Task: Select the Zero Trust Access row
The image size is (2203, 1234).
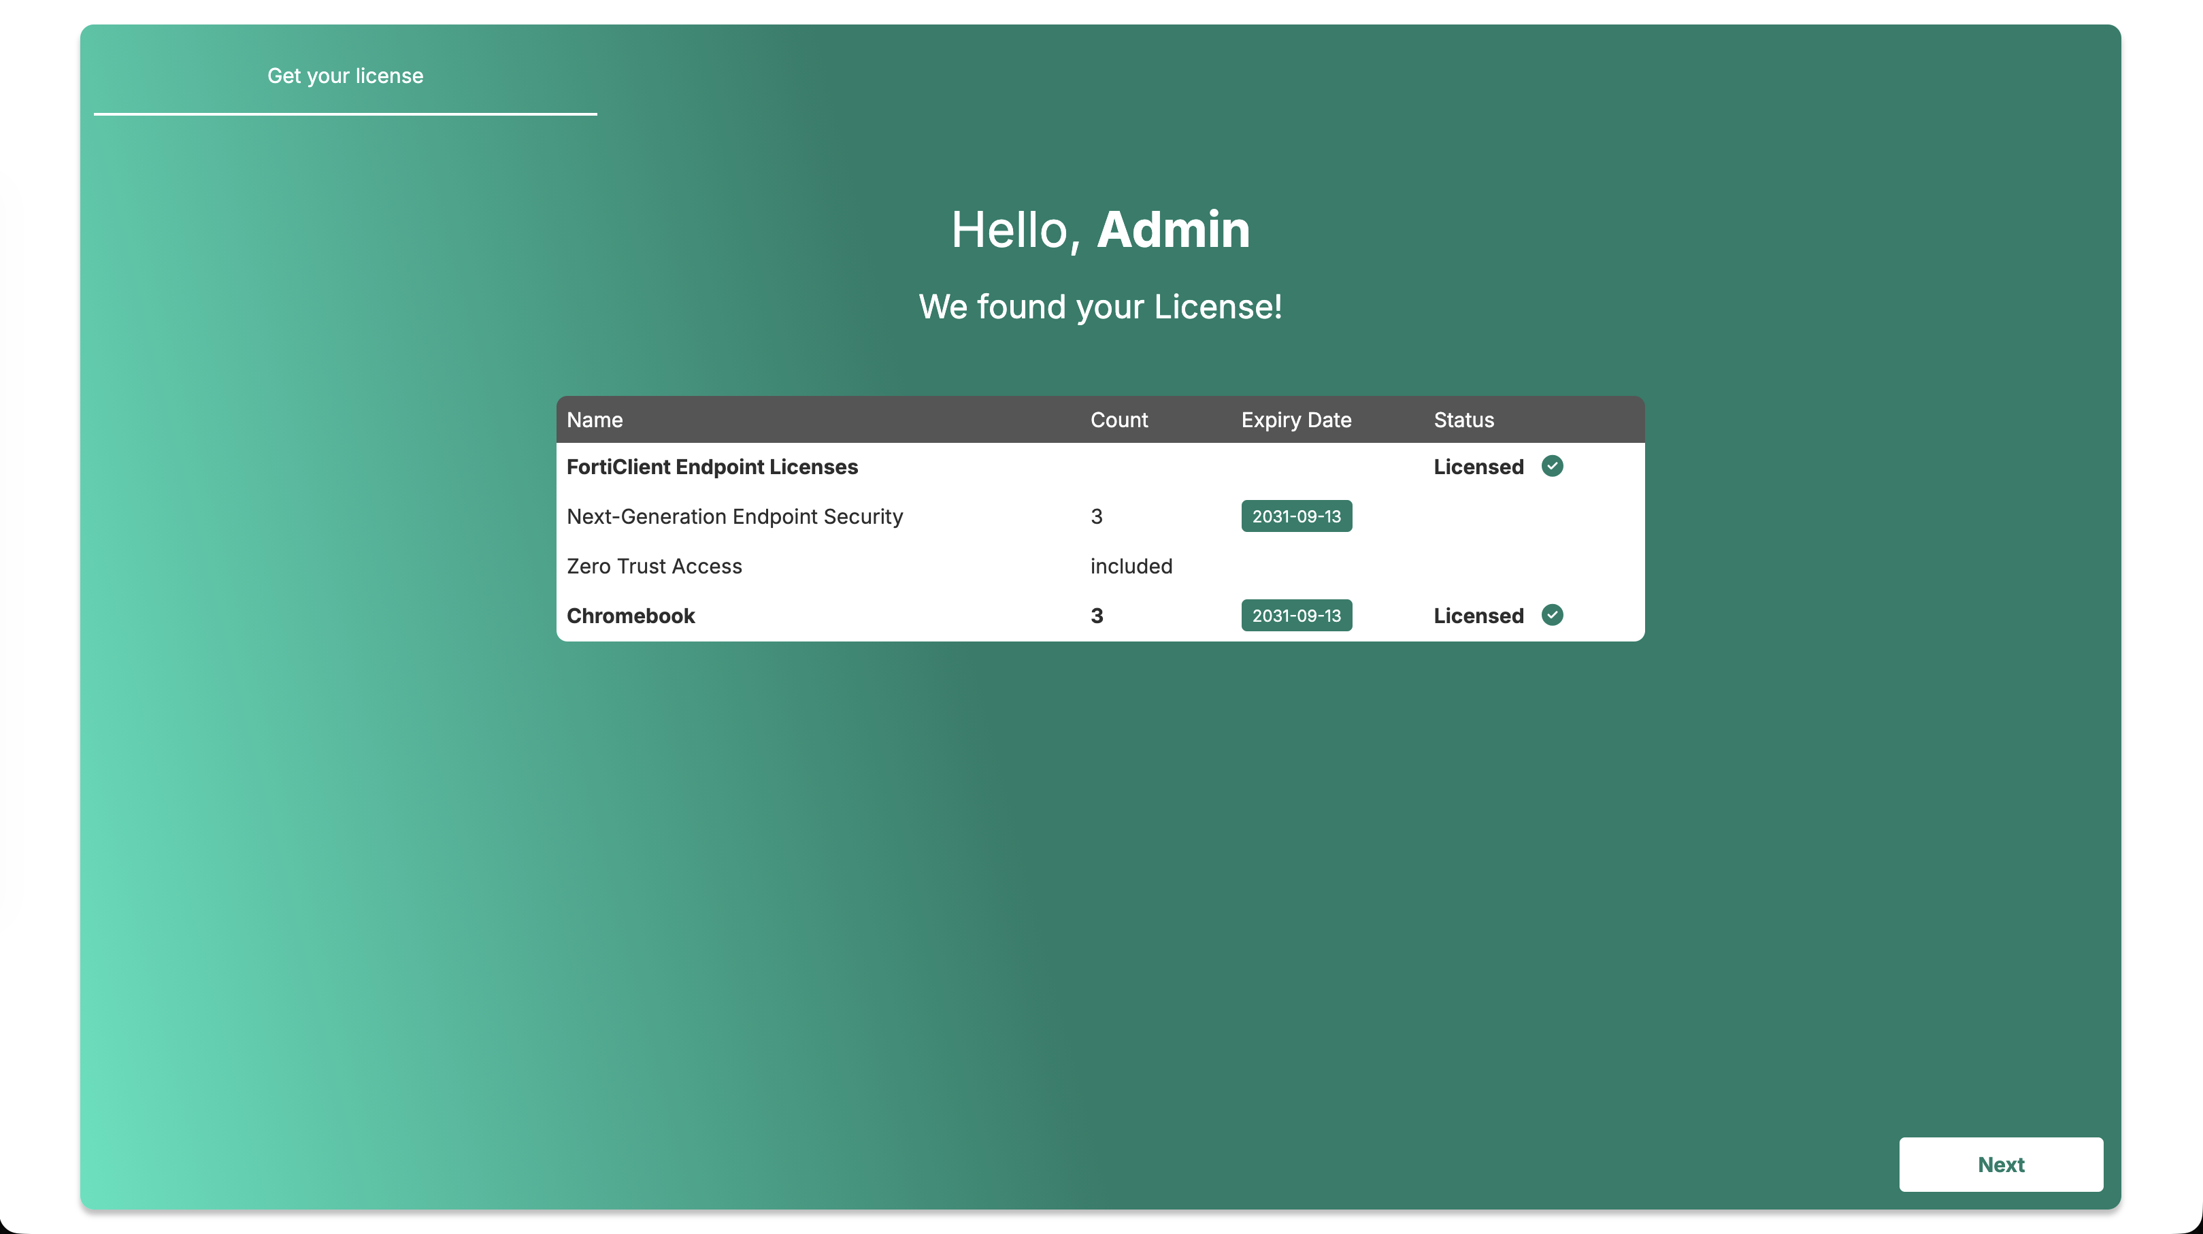Action: (x=1099, y=566)
